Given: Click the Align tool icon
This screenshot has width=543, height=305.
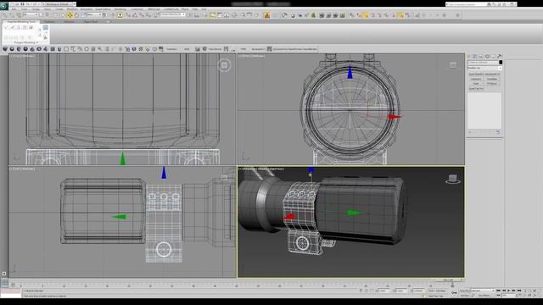Looking at the screenshot, I should (x=197, y=15).
